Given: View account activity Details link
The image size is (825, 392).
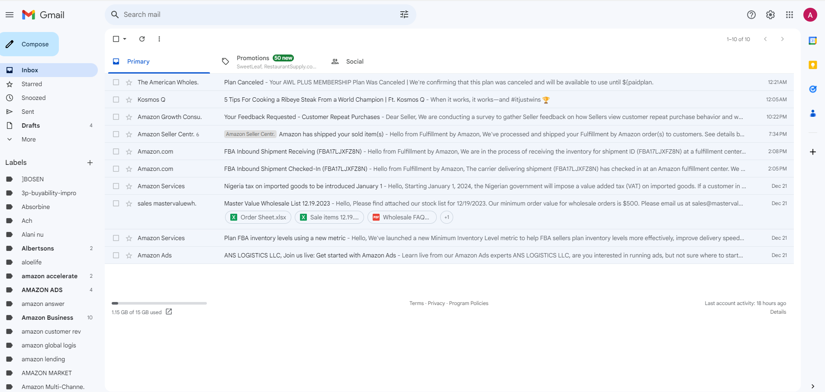Looking at the screenshot, I should [778, 312].
